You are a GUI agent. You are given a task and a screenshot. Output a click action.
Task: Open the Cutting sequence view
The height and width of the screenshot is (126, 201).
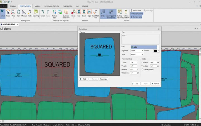(119, 13)
